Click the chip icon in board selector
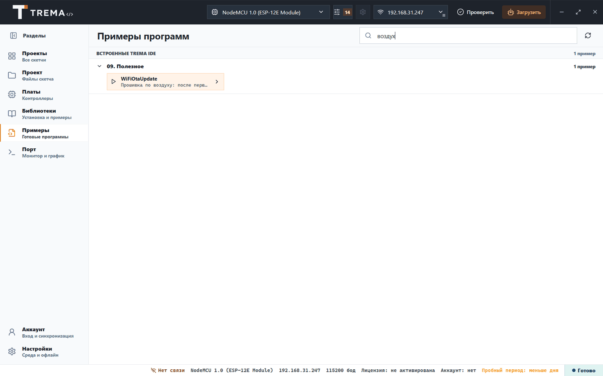This screenshot has height=376, width=603. coord(215,12)
